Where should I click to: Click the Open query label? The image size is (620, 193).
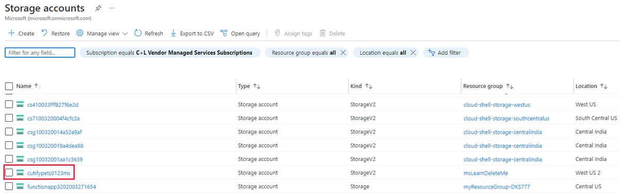coord(245,34)
